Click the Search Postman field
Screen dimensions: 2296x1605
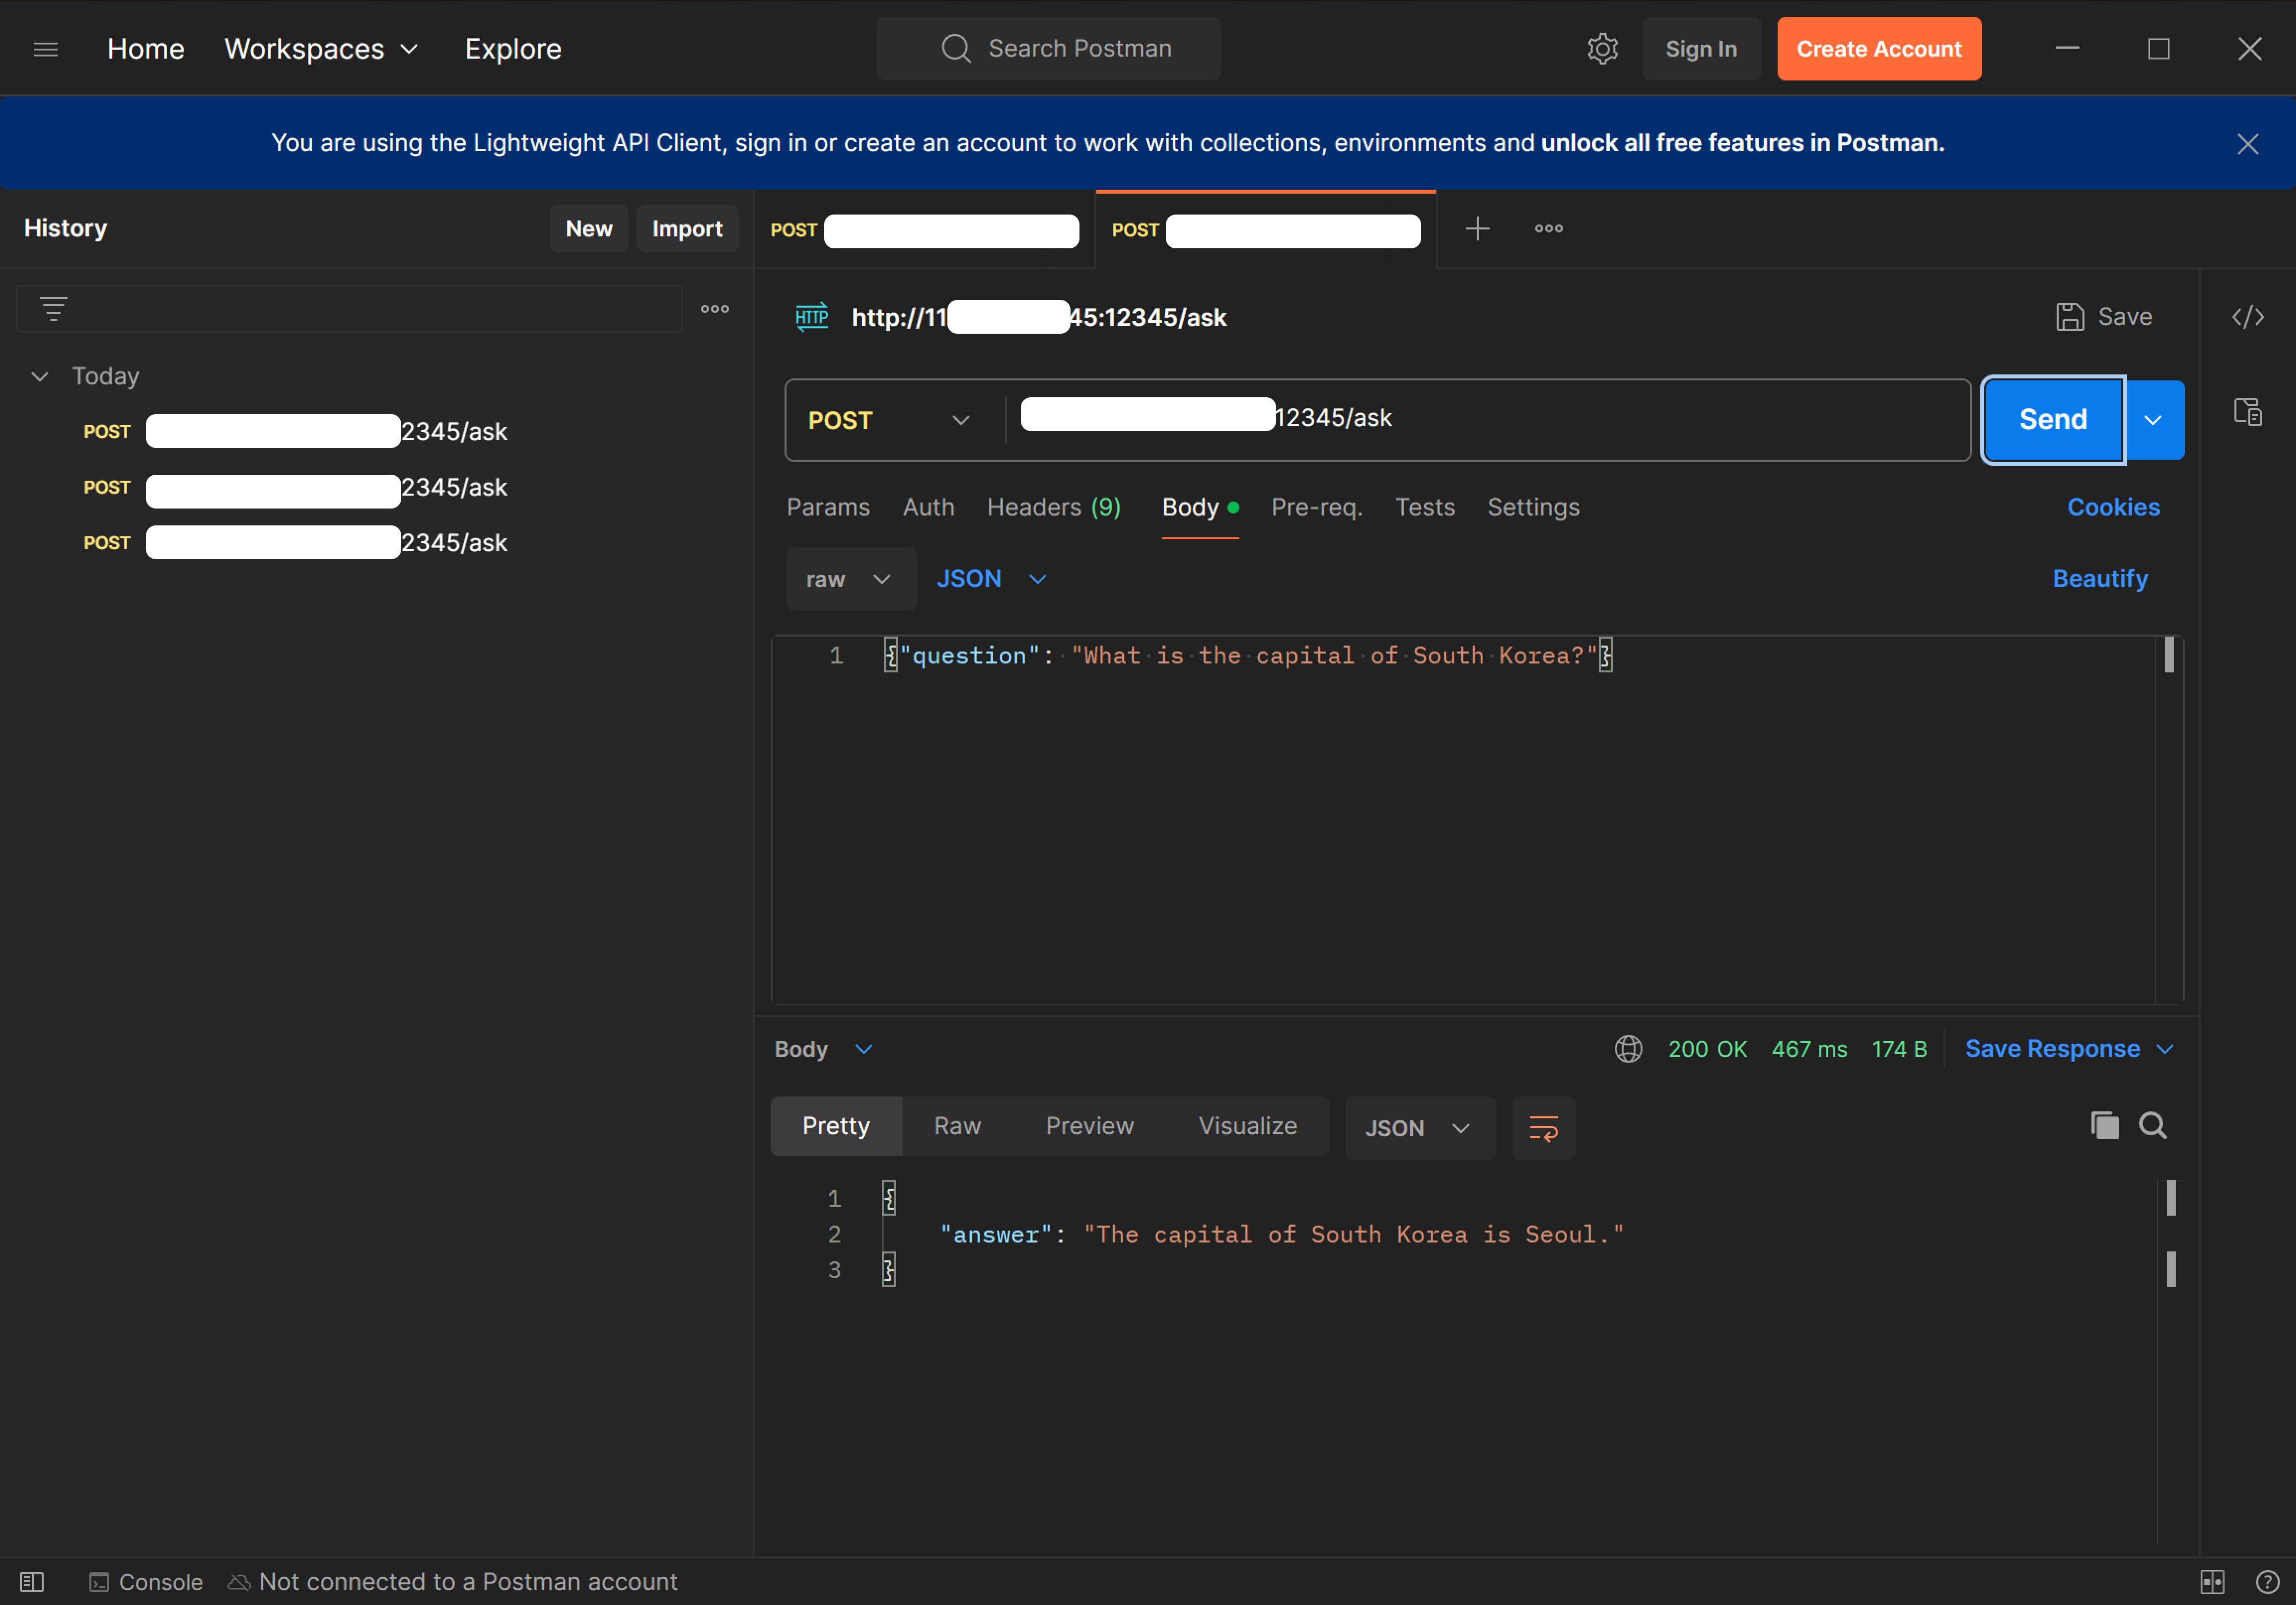[x=1048, y=49]
